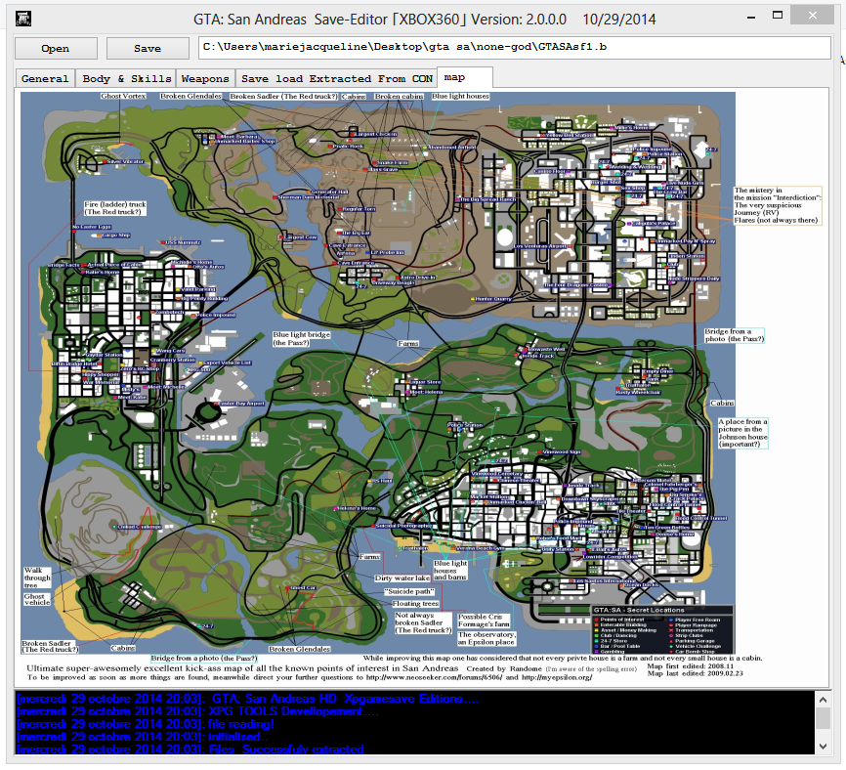Click the save file path text field
Viewport: 846px width, 770px height.
click(x=510, y=48)
